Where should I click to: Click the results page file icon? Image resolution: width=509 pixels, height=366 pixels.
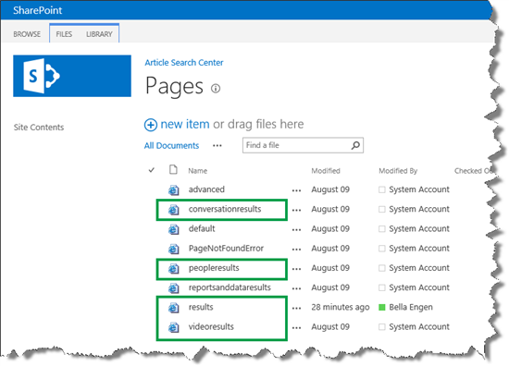pyautogui.click(x=174, y=308)
